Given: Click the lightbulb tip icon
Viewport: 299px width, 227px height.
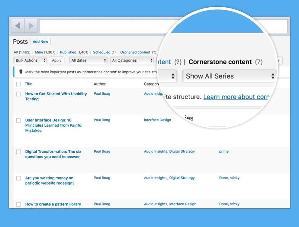Looking at the screenshot, I should coord(21,72).
